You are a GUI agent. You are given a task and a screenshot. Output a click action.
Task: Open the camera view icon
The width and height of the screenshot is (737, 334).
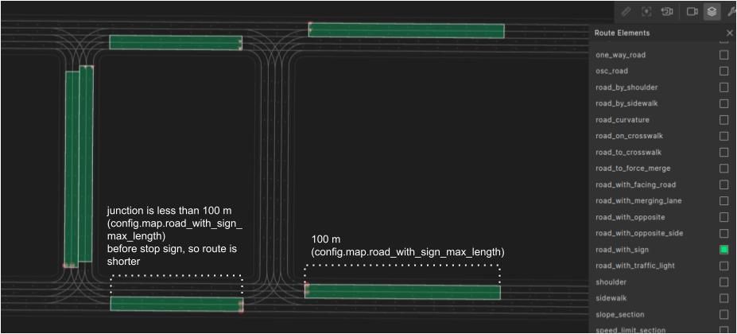click(692, 12)
